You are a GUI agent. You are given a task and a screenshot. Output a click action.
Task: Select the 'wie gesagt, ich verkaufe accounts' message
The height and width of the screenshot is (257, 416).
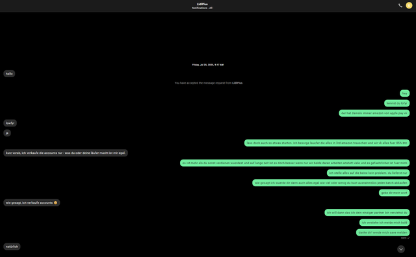pos(32,202)
